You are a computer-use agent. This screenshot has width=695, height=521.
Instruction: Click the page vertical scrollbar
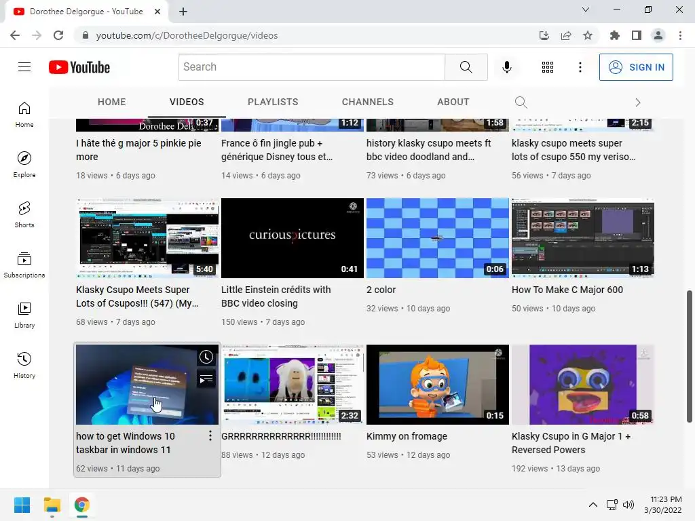(x=690, y=357)
